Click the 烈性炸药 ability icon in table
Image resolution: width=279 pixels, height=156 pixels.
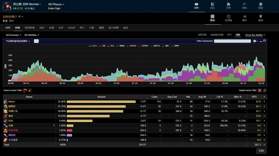(5, 130)
